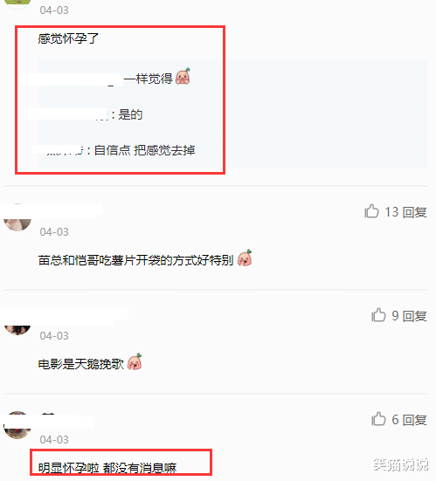Like the comment with 9 likes
Screen dimensions: 436x481
click(x=378, y=315)
